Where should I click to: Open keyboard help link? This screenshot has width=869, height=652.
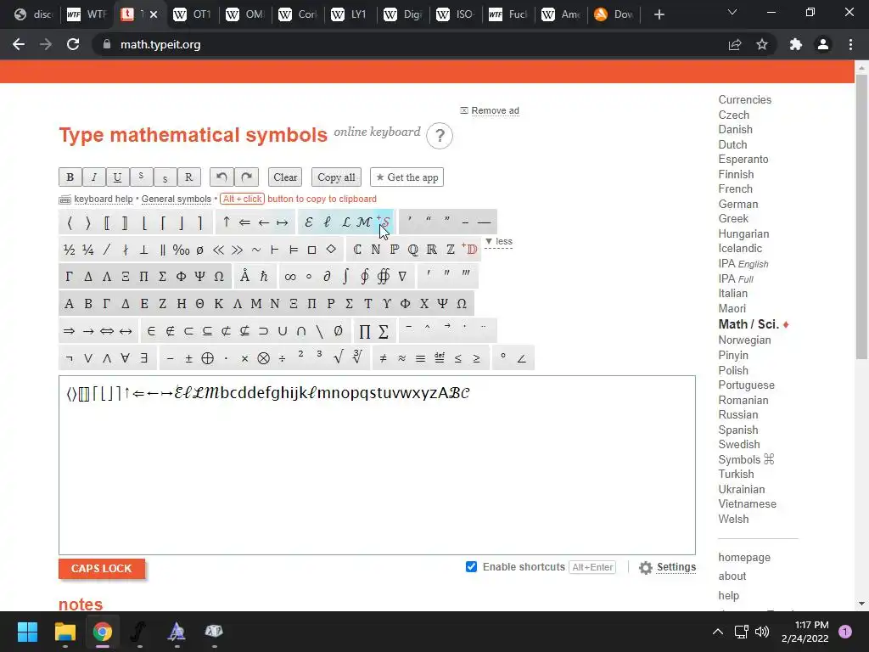(103, 199)
